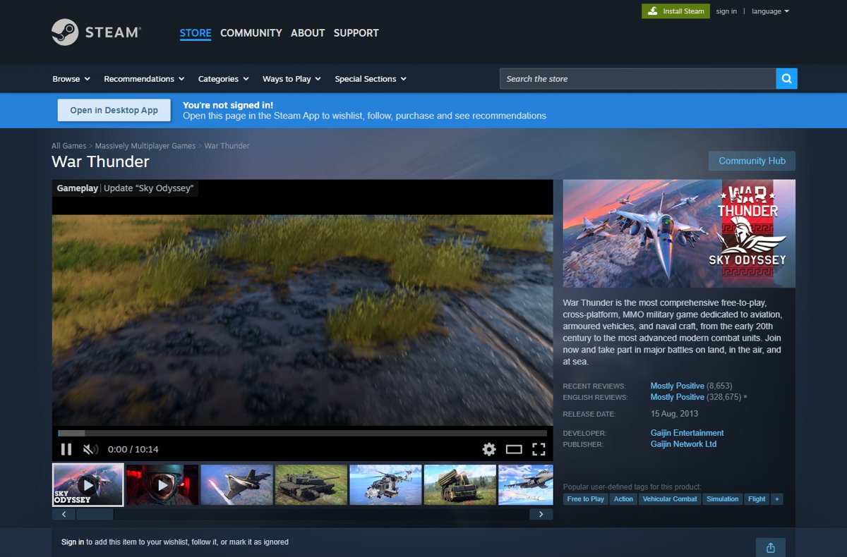Screen dimensions: 847x557
Task: Click the magnifier search button
Action: pos(786,78)
